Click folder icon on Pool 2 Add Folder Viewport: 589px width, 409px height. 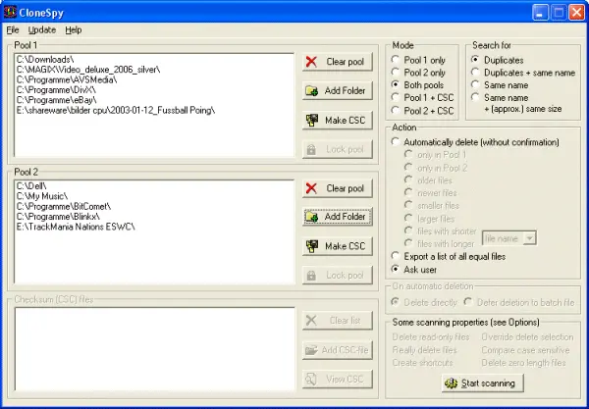(x=312, y=217)
